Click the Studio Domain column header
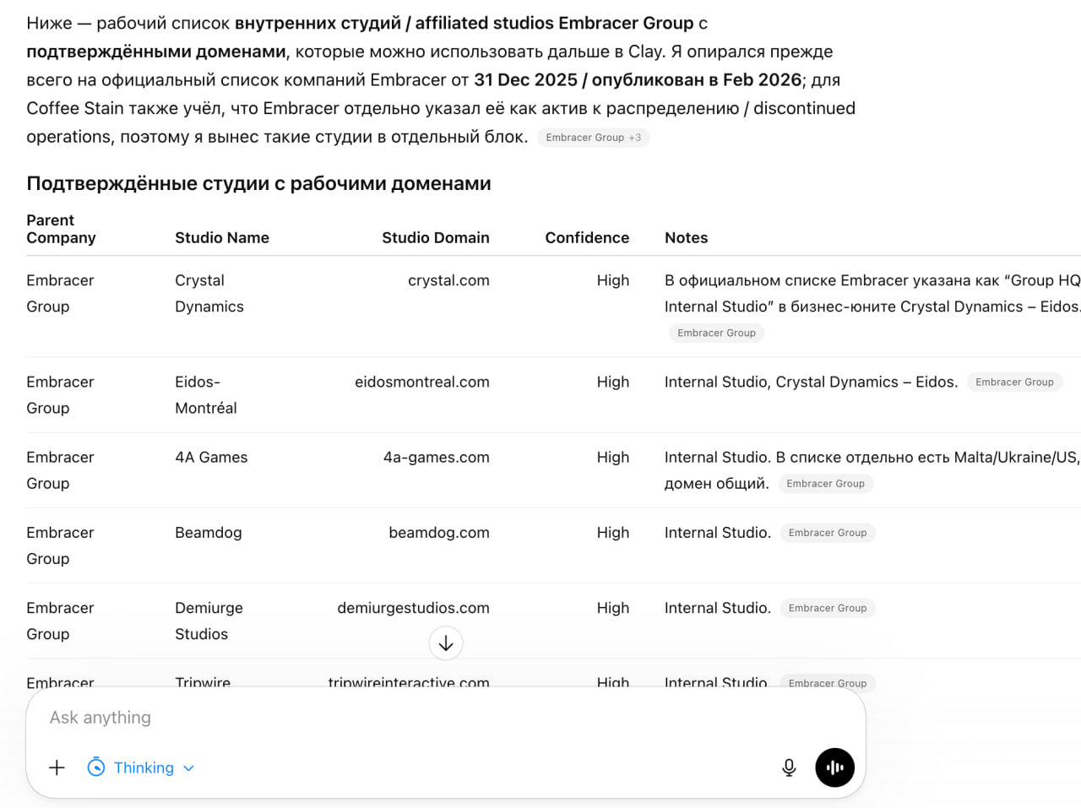This screenshot has width=1081, height=808. (435, 238)
